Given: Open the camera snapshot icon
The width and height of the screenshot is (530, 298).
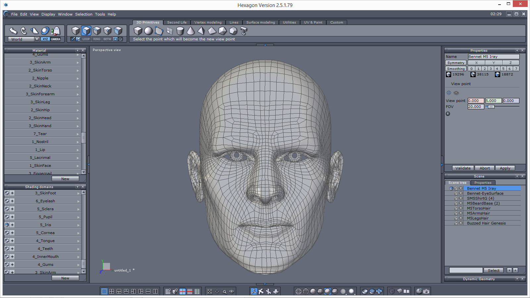Looking at the screenshot, I should pos(426,291).
